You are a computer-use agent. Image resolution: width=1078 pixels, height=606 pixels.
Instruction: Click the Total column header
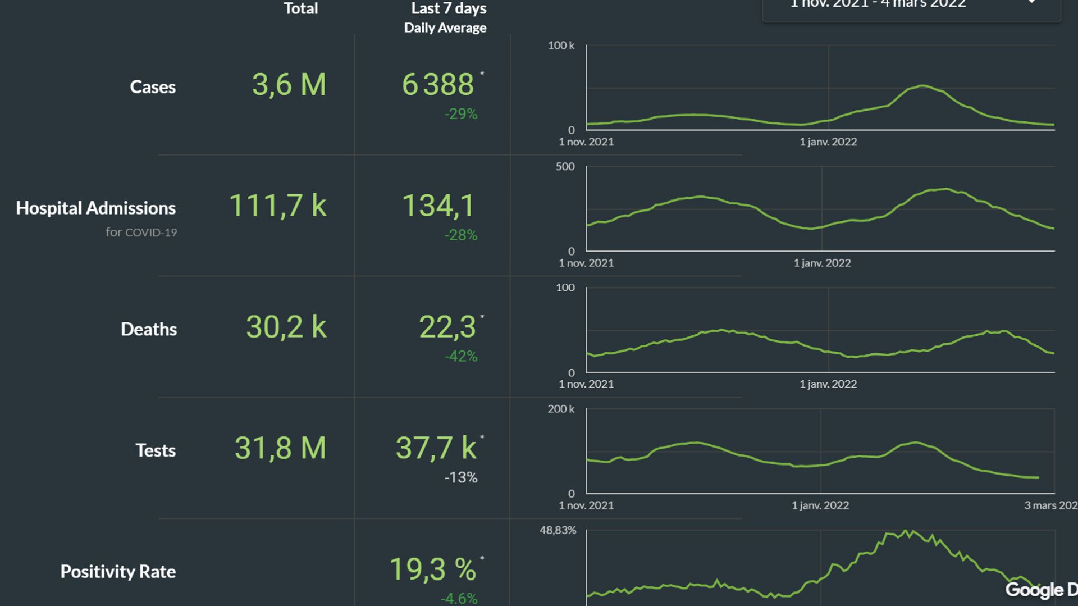pyautogui.click(x=300, y=8)
